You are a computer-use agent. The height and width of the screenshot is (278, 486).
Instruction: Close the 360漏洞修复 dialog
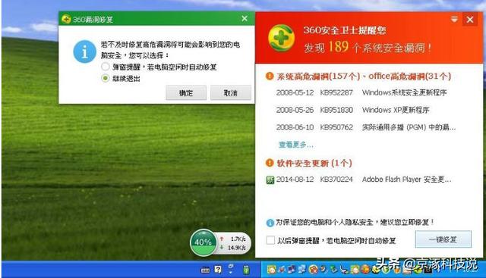pos(245,18)
